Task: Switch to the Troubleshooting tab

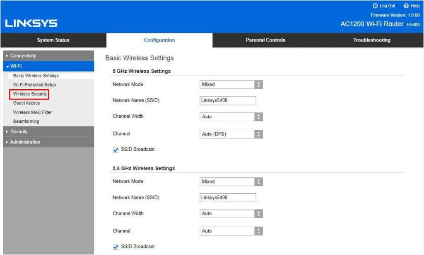Action: pyautogui.click(x=371, y=40)
